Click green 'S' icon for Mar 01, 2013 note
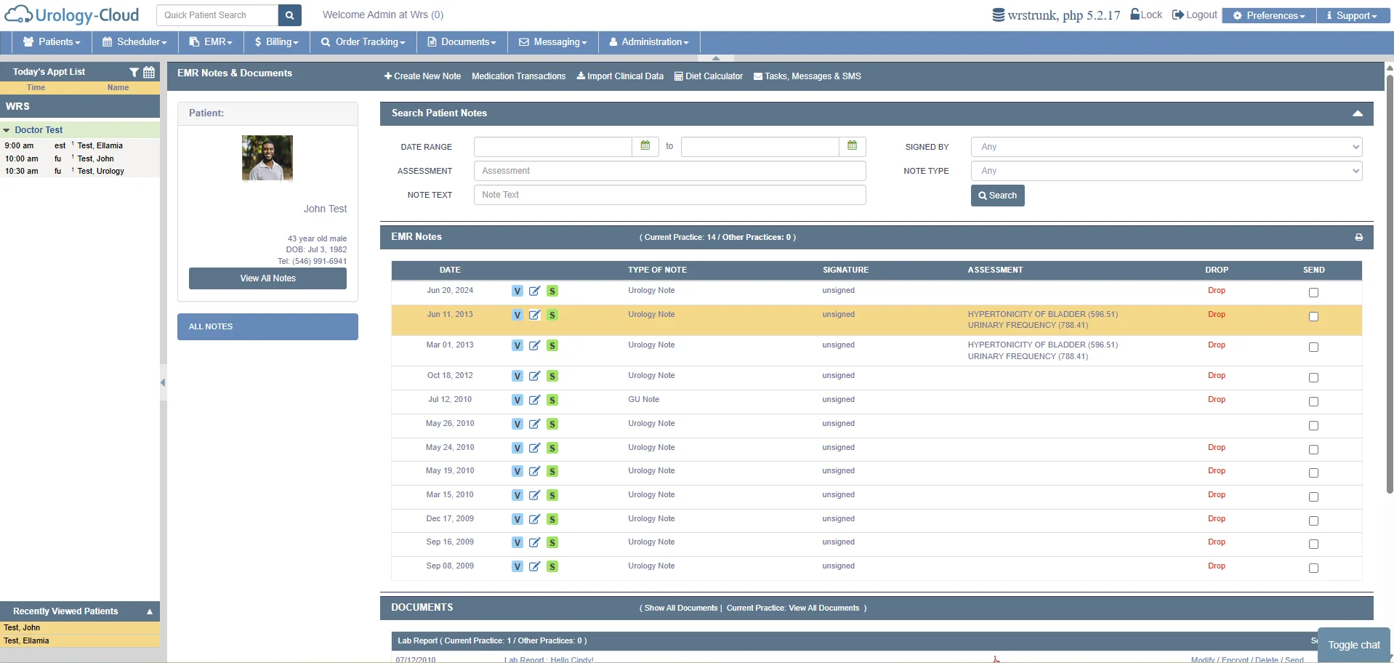The width and height of the screenshot is (1394, 663). pos(552,345)
